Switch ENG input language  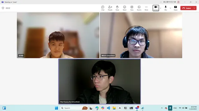[x=175, y=108]
